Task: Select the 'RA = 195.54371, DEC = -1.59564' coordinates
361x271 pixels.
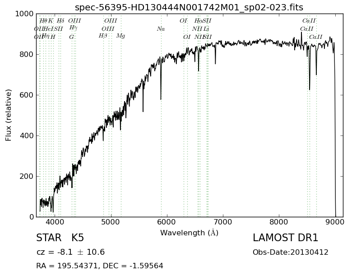Action: pos(100,266)
